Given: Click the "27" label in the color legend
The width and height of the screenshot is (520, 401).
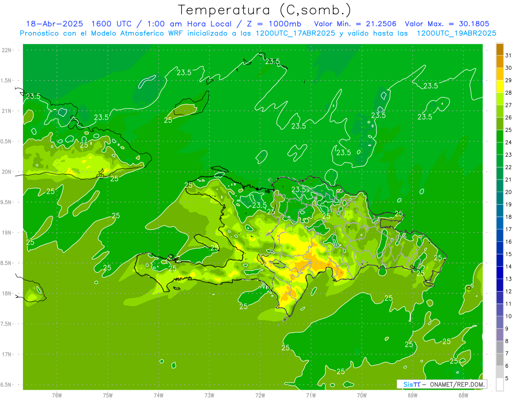Looking at the screenshot, I should (x=508, y=105).
